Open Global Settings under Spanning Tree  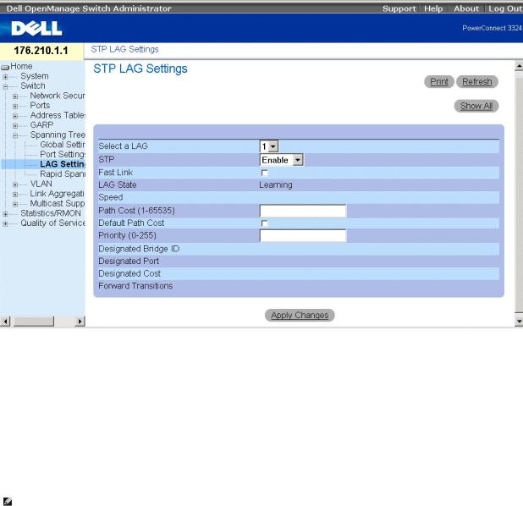pyautogui.click(x=63, y=145)
